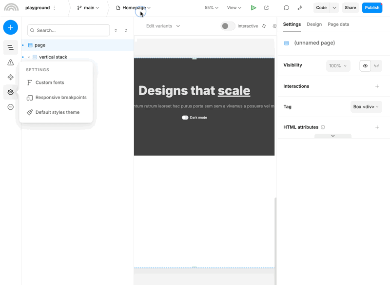This screenshot has width=390, height=285.
Task: Add a new interaction with plus icon
Action: pyautogui.click(x=377, y=86)
